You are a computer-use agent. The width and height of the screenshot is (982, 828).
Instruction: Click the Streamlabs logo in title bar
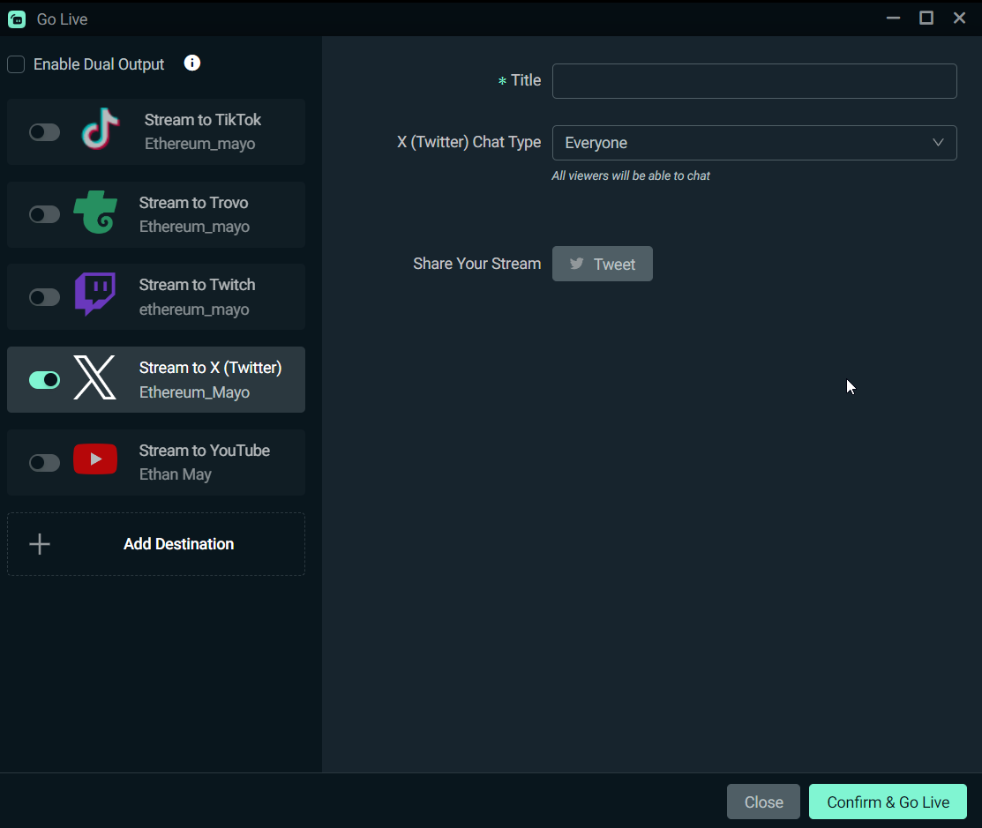point(17,19)
